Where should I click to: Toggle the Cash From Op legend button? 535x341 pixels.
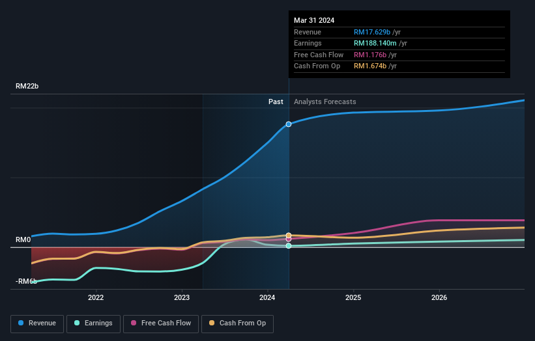(237, 323)
